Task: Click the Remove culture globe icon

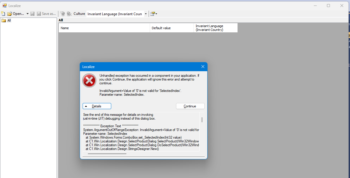Action: [x=69, y=14]
